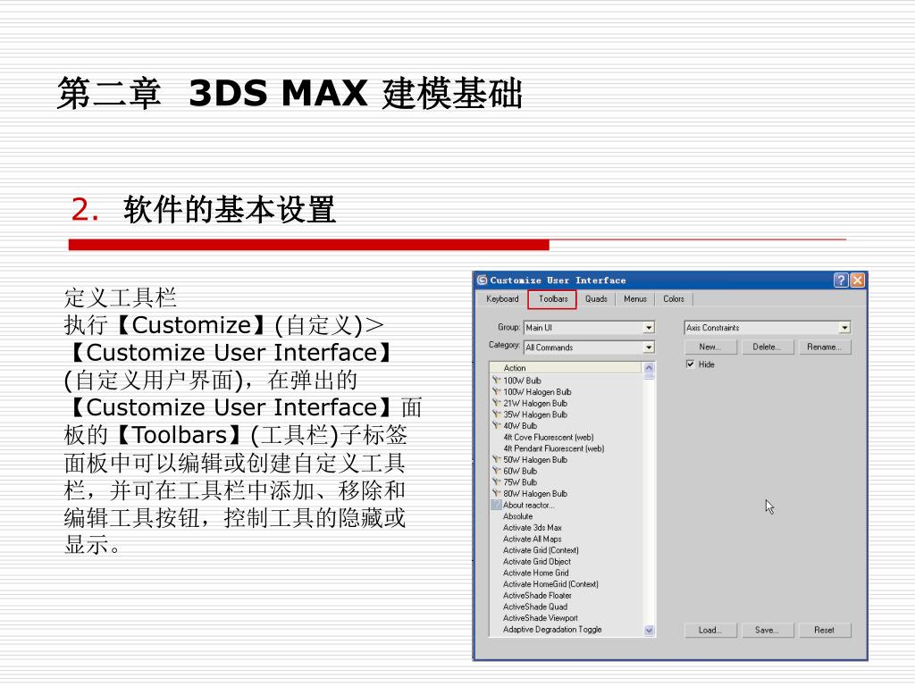Select Activate 3ds Max action
Viewport: 915px width, 686px height.
pyautogui.click(x=533, y=527)
